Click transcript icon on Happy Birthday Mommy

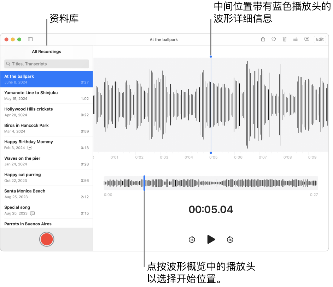(30, 148)
